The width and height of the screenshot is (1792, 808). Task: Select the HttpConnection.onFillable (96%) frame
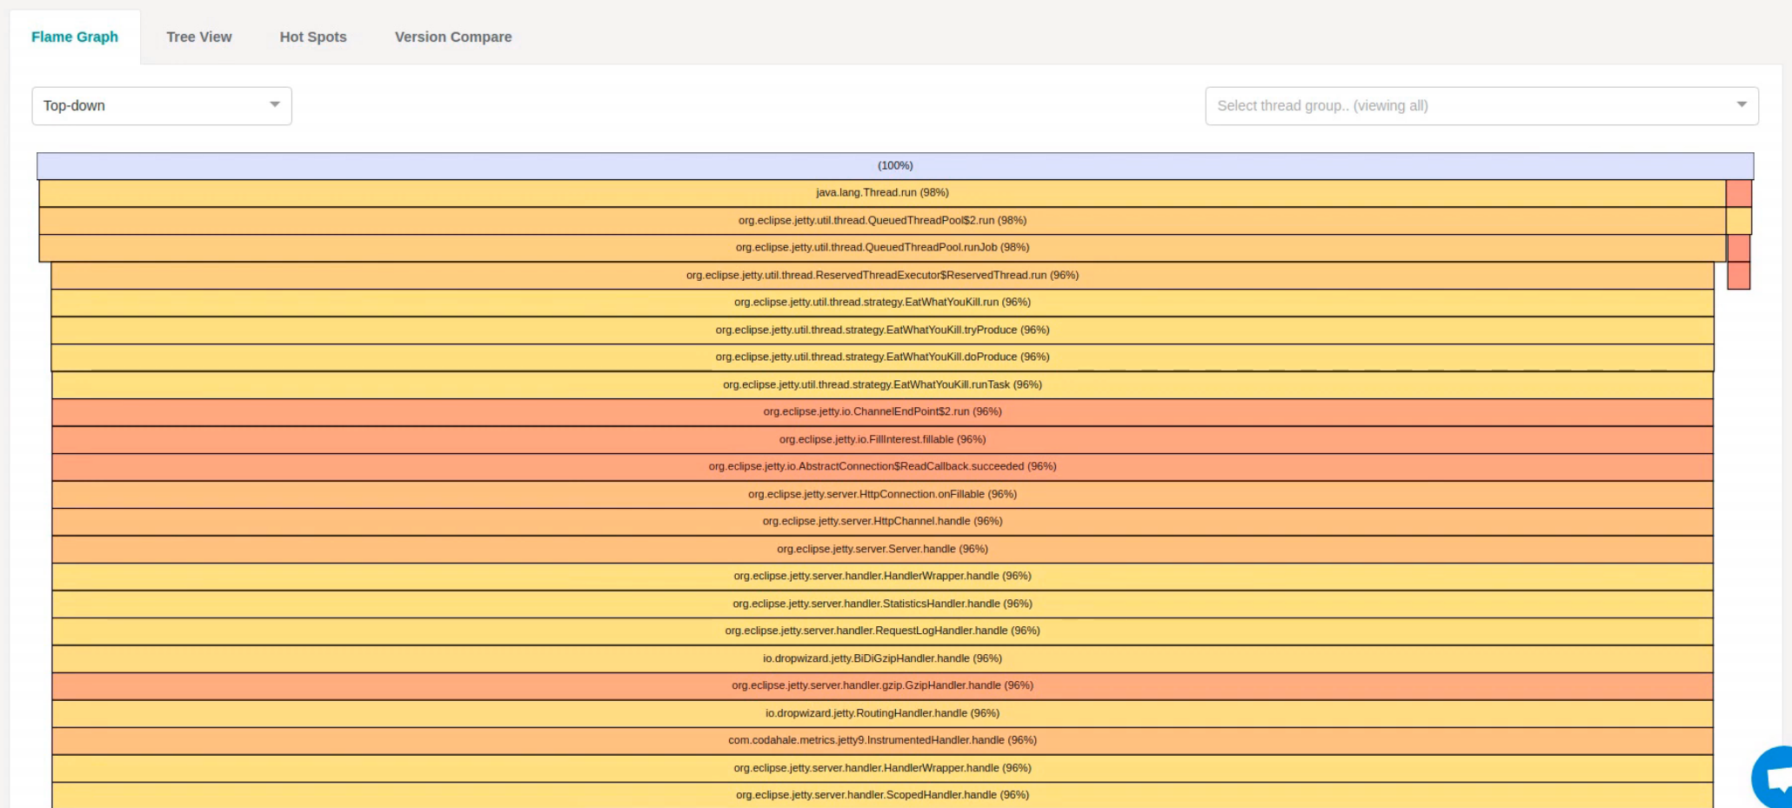[882, 494]
